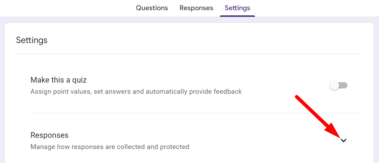This screenshot has height=163, width=379.
Task: Click the purple underline beneath the Settings tab
Action: (237, 16)
